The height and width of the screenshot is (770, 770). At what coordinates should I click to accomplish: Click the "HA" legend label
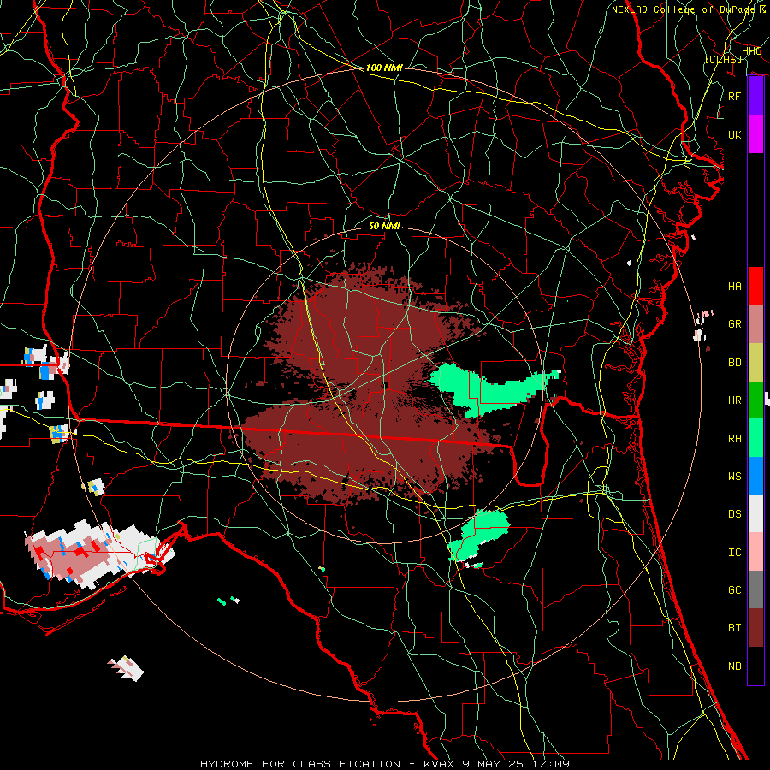click(735, 287)
